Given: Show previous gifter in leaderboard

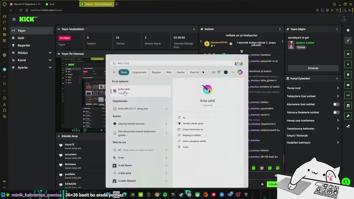Looking at the screenshot, I should point(201,41).
